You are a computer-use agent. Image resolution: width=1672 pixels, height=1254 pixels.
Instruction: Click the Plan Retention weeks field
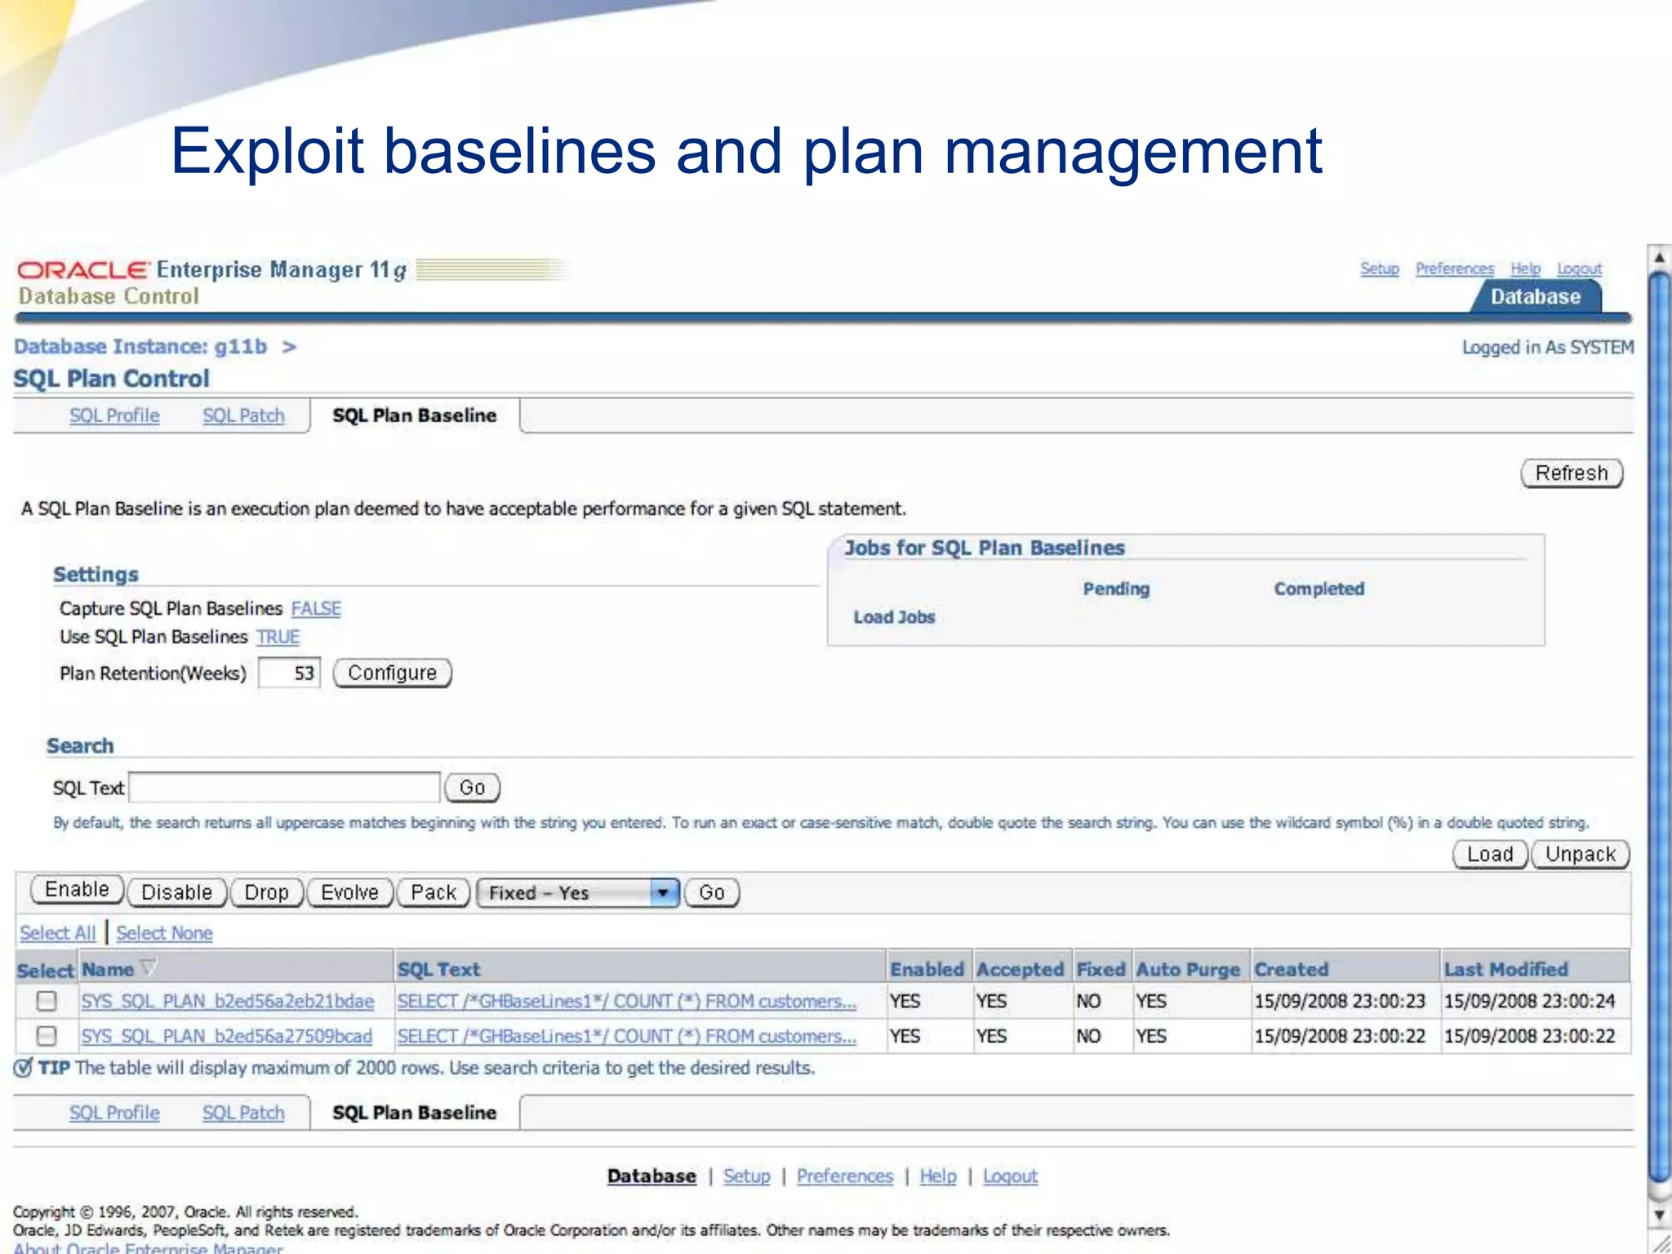pyautogui.click(x=290, y=673)
